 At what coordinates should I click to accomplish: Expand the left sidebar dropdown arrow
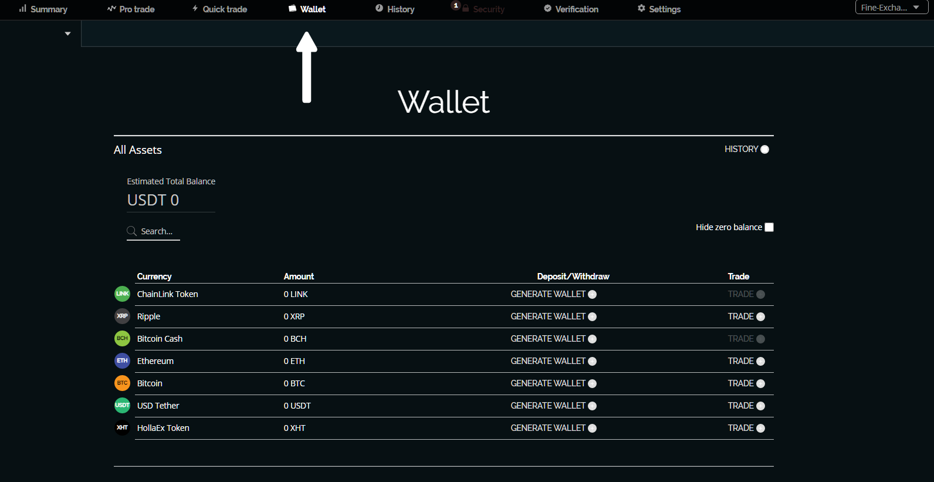pyautogui.click(x=68, y=33)
